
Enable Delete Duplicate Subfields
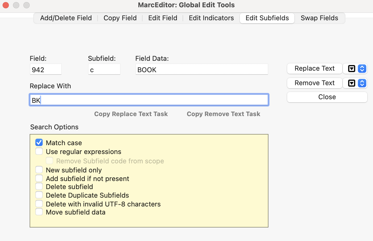click(x=39, y=195)
